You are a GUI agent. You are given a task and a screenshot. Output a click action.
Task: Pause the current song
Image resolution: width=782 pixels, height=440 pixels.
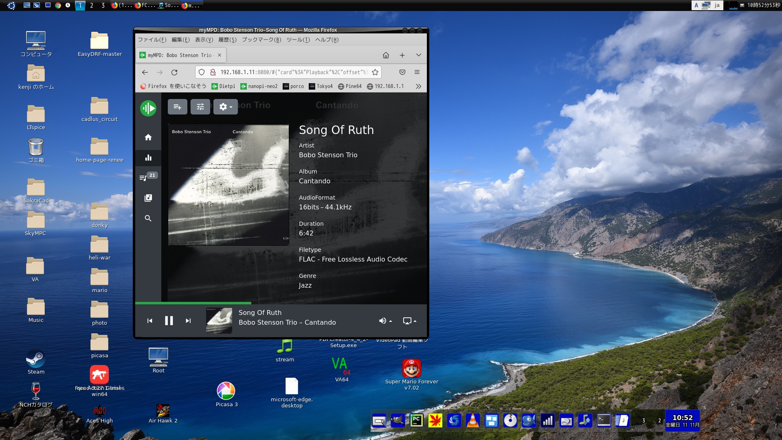coord(169,321)
